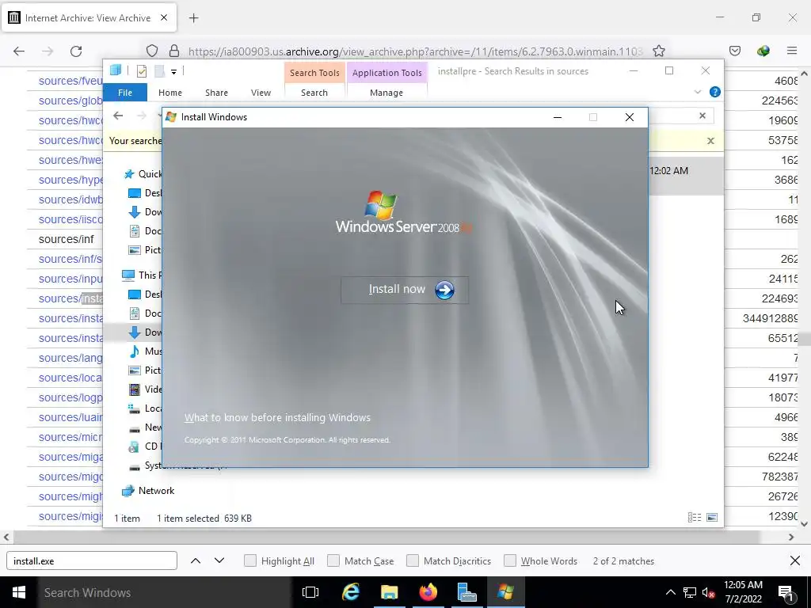The height and width of the screenshot is (608, 811).
Task: Select This PC in navigation pane
Action: point(142,275)
